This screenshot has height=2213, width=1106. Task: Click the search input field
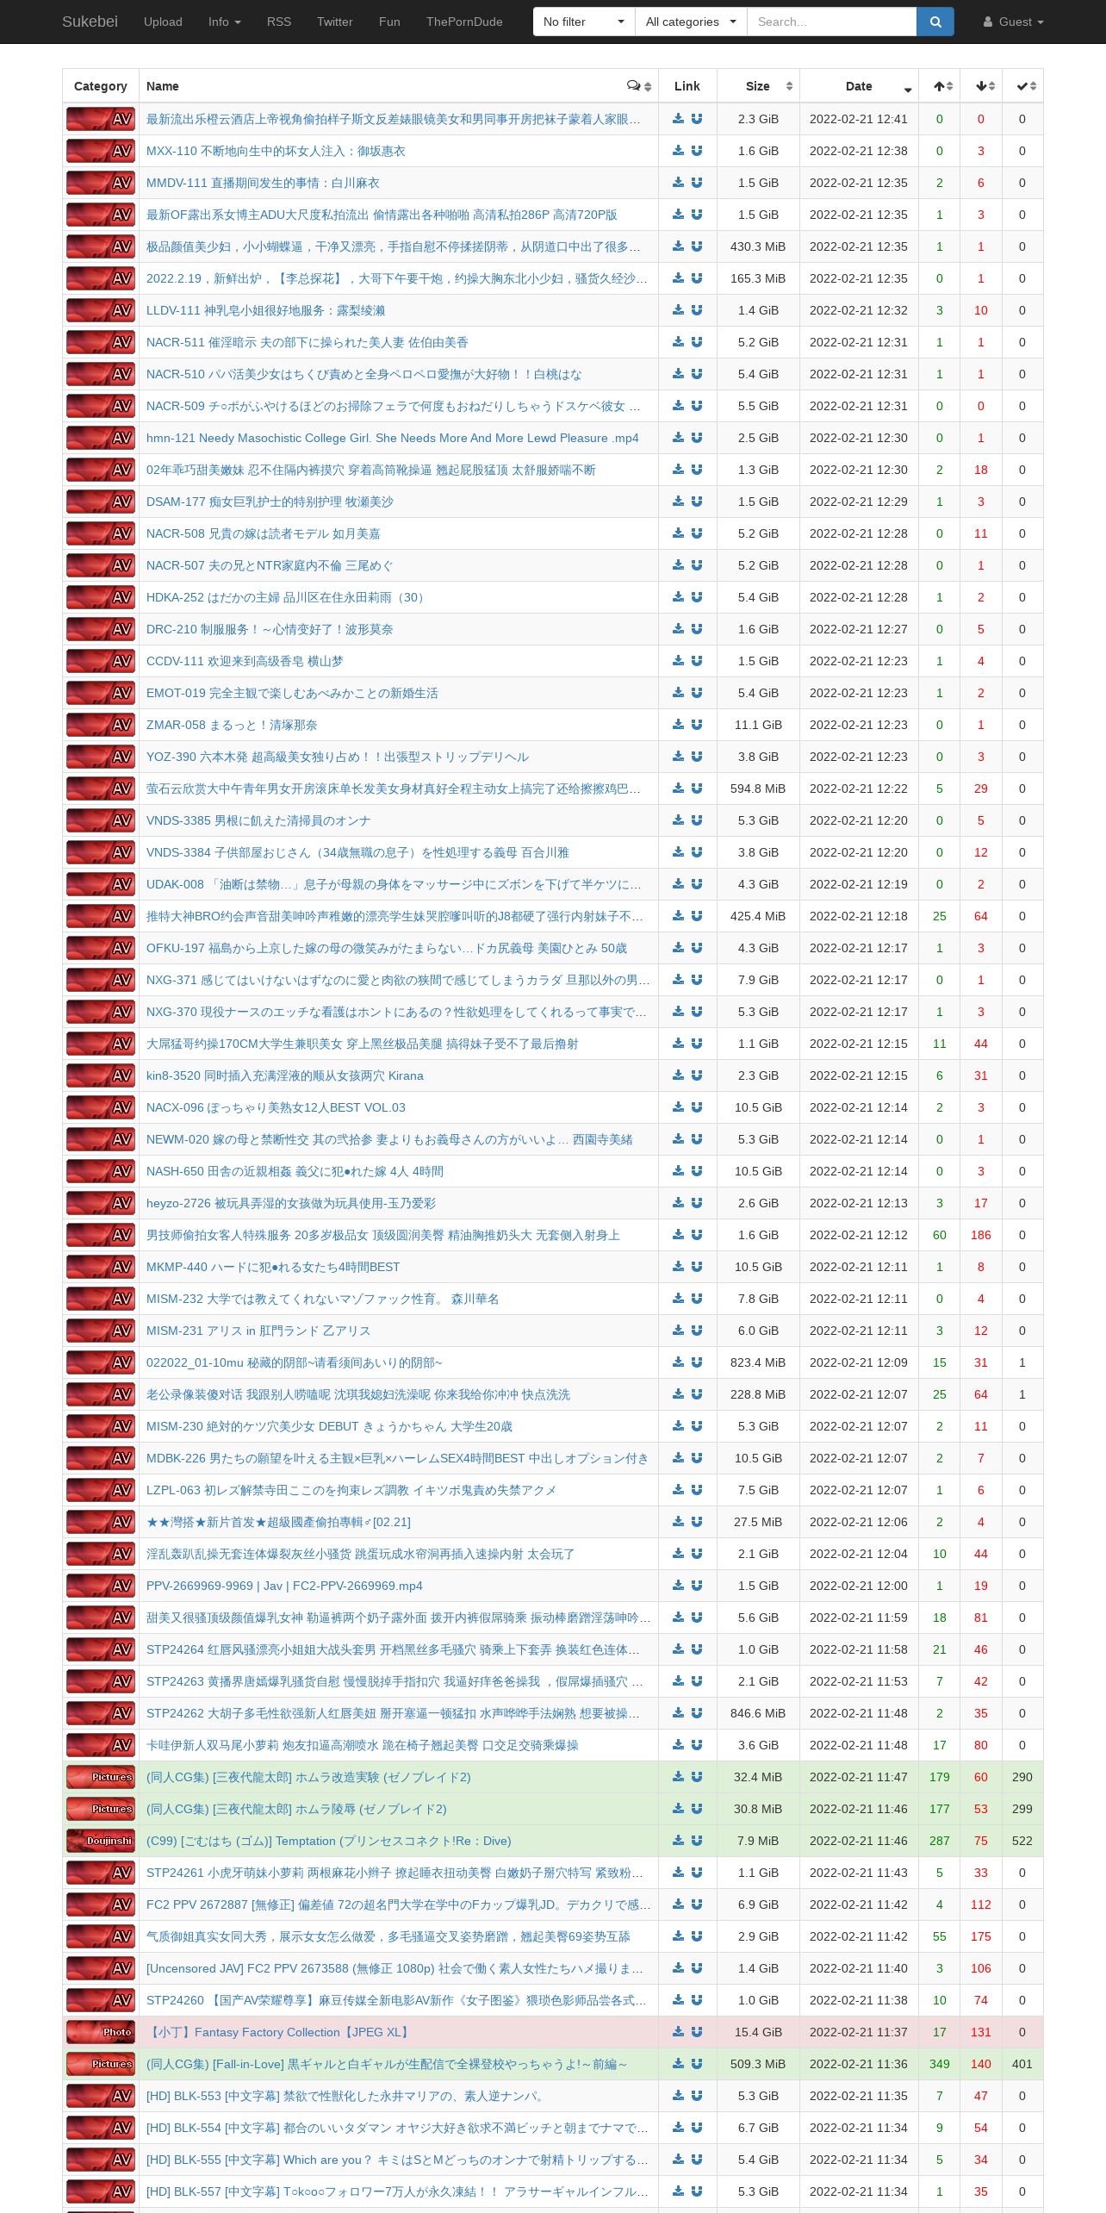[x=831, y=22]
